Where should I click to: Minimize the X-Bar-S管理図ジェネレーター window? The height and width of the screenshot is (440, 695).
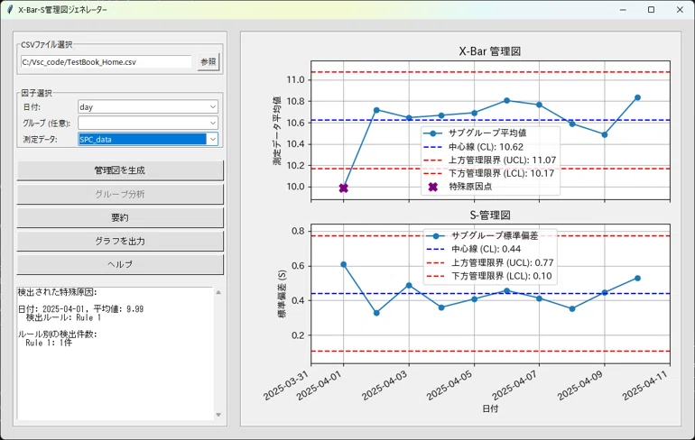point(623,10)
